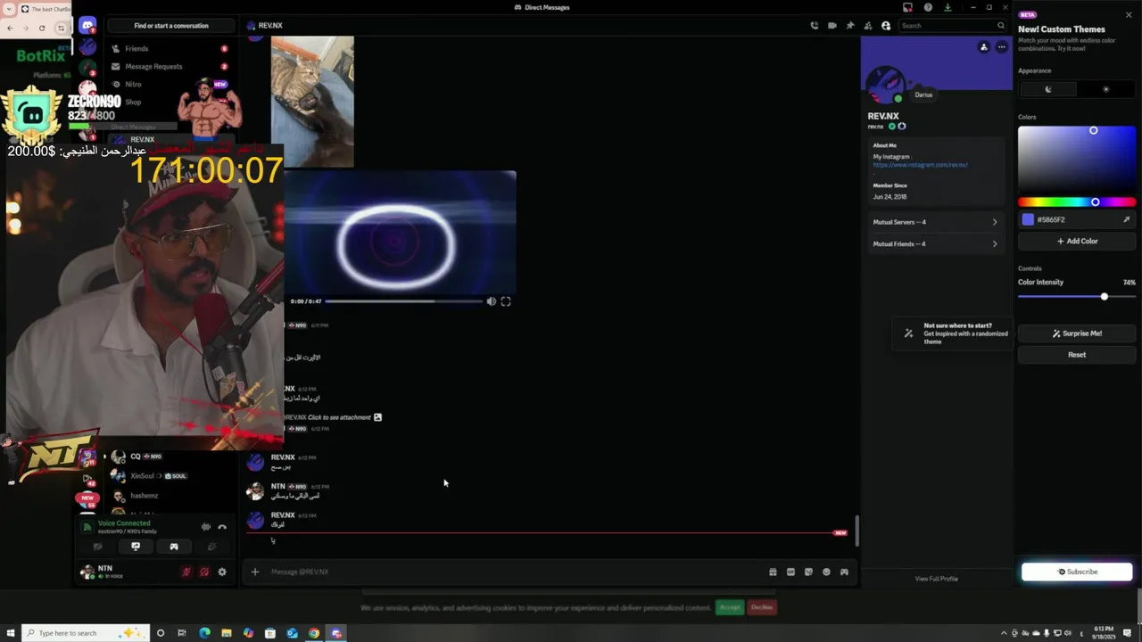This screenshot has width=1142, height=642.
Task: Decline cookies in the browser banner
Action: point(762,607)
